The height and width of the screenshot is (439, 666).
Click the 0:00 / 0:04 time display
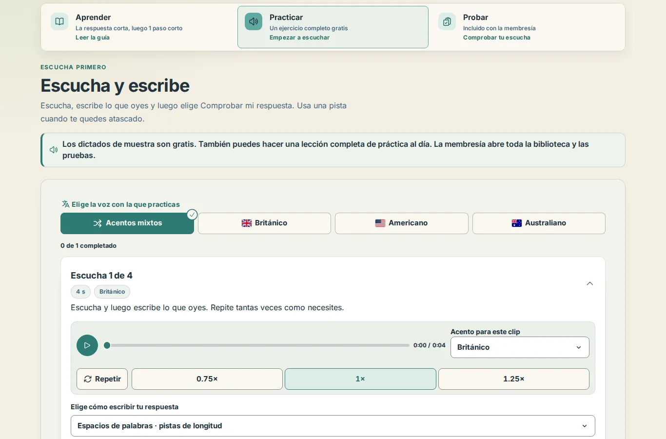430,345
